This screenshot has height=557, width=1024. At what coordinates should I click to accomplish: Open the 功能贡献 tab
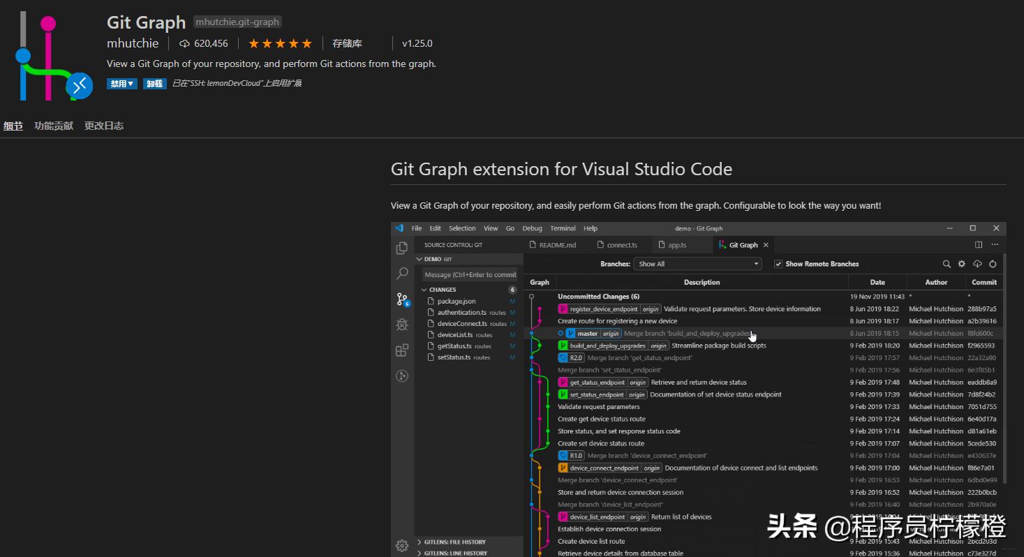[x=54, y=126]
